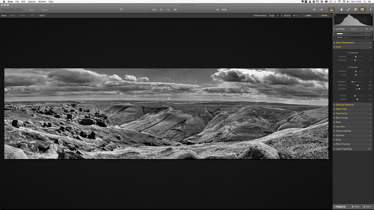Viewport: 374px width, 210px height.
Task: Click the gradient center handle on image
Action: (169, 99)
